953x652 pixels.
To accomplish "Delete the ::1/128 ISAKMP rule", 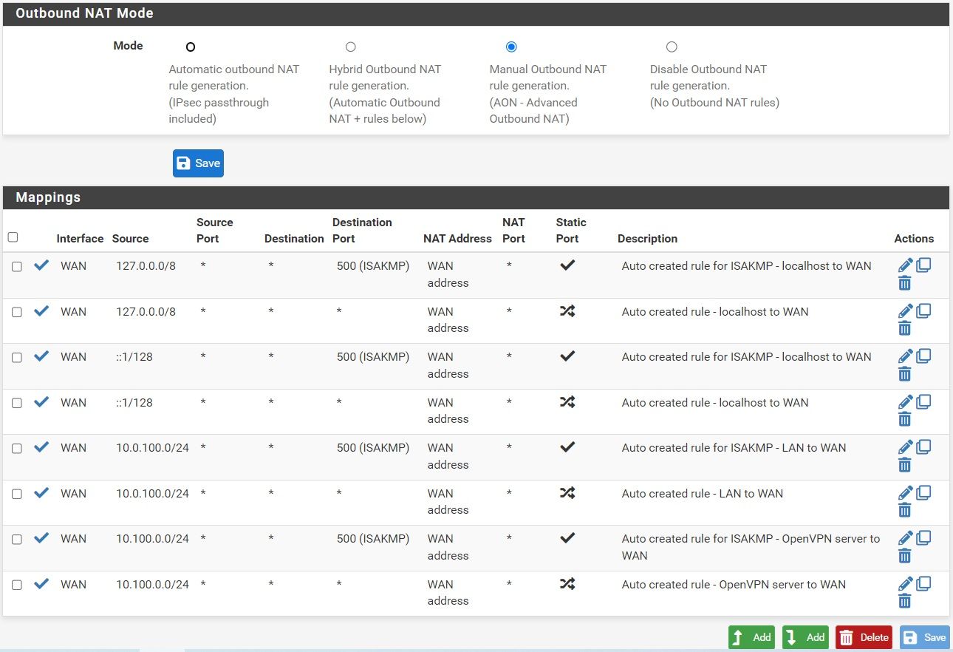I will point(905,374).
